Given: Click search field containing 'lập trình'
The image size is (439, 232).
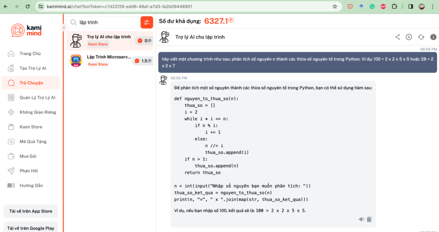Looking at the screenshot, I should click(102, 22).
